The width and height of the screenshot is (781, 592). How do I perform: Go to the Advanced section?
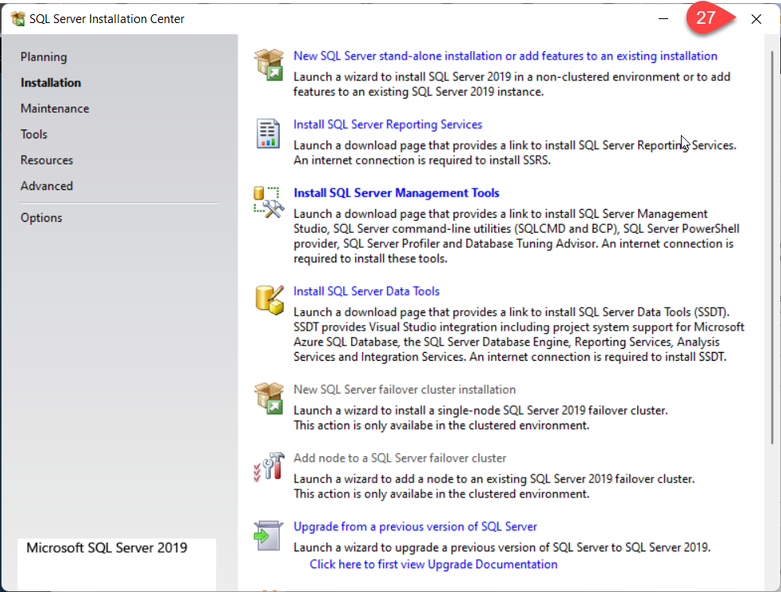47,187
